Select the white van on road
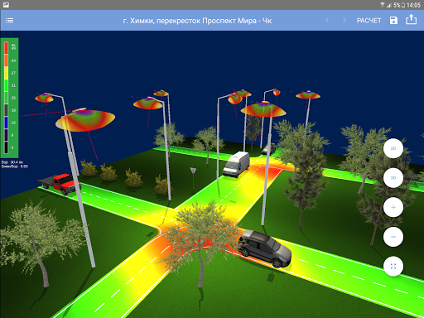This screenshot has height=318, width=424. point(236,164)
